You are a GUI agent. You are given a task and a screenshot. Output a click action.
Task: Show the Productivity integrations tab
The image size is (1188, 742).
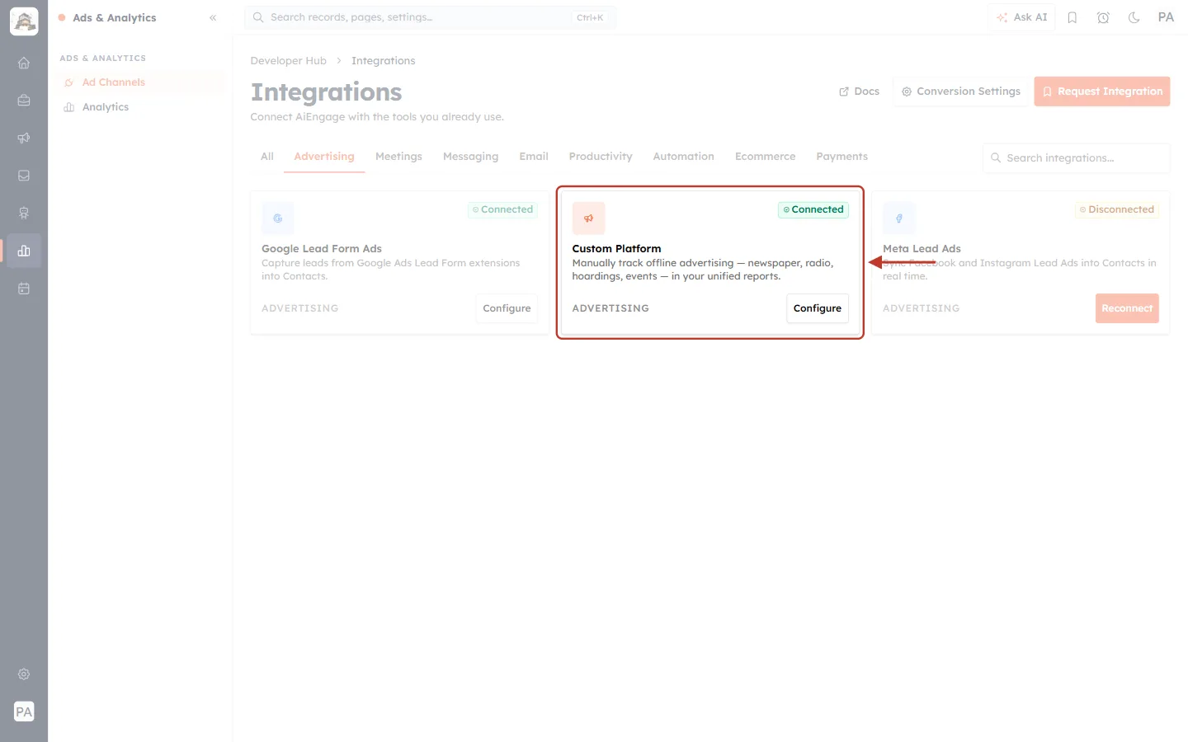601,157
